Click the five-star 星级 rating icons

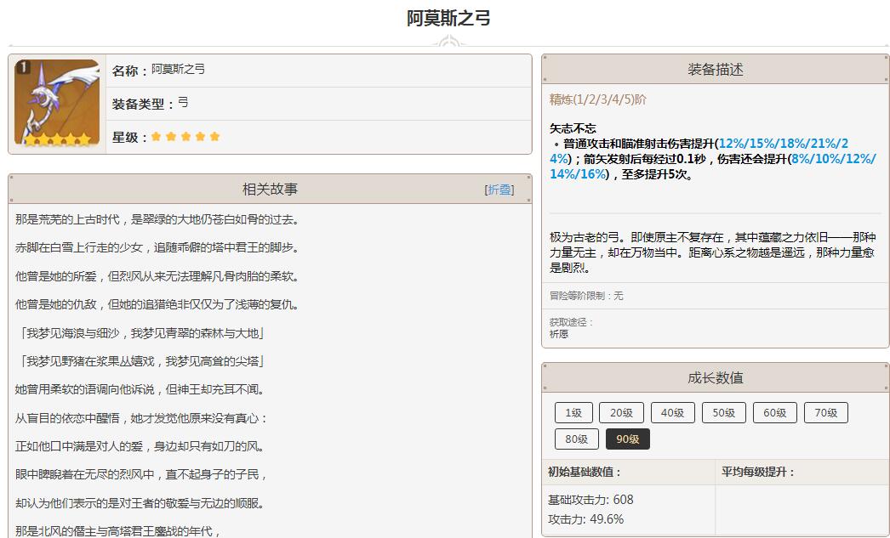(x=185, y=137)
